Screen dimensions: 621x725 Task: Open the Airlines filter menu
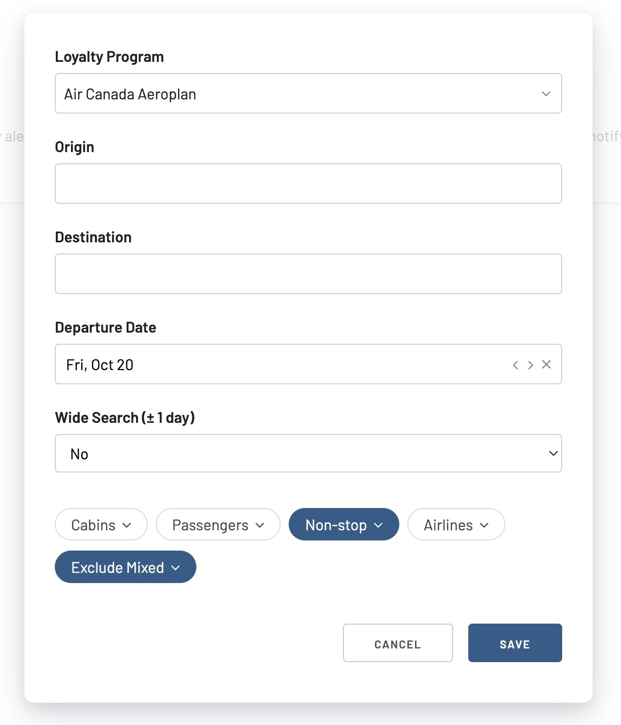point(456,524)
